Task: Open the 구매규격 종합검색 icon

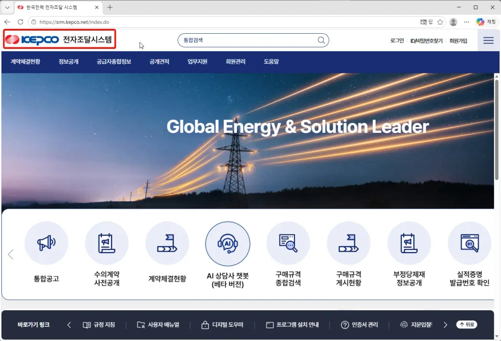Action: [288, 243]
